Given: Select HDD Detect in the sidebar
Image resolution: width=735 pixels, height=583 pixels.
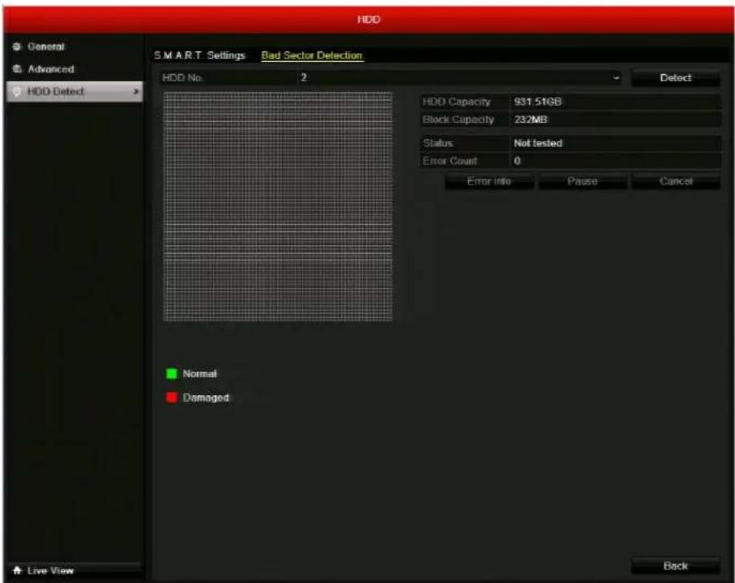Looking at the screenshot, I should tap(75, 92).
